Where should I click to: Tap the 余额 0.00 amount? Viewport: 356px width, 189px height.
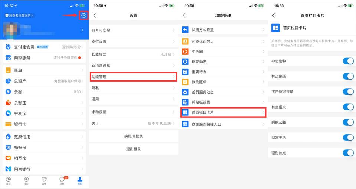point(77,92)
